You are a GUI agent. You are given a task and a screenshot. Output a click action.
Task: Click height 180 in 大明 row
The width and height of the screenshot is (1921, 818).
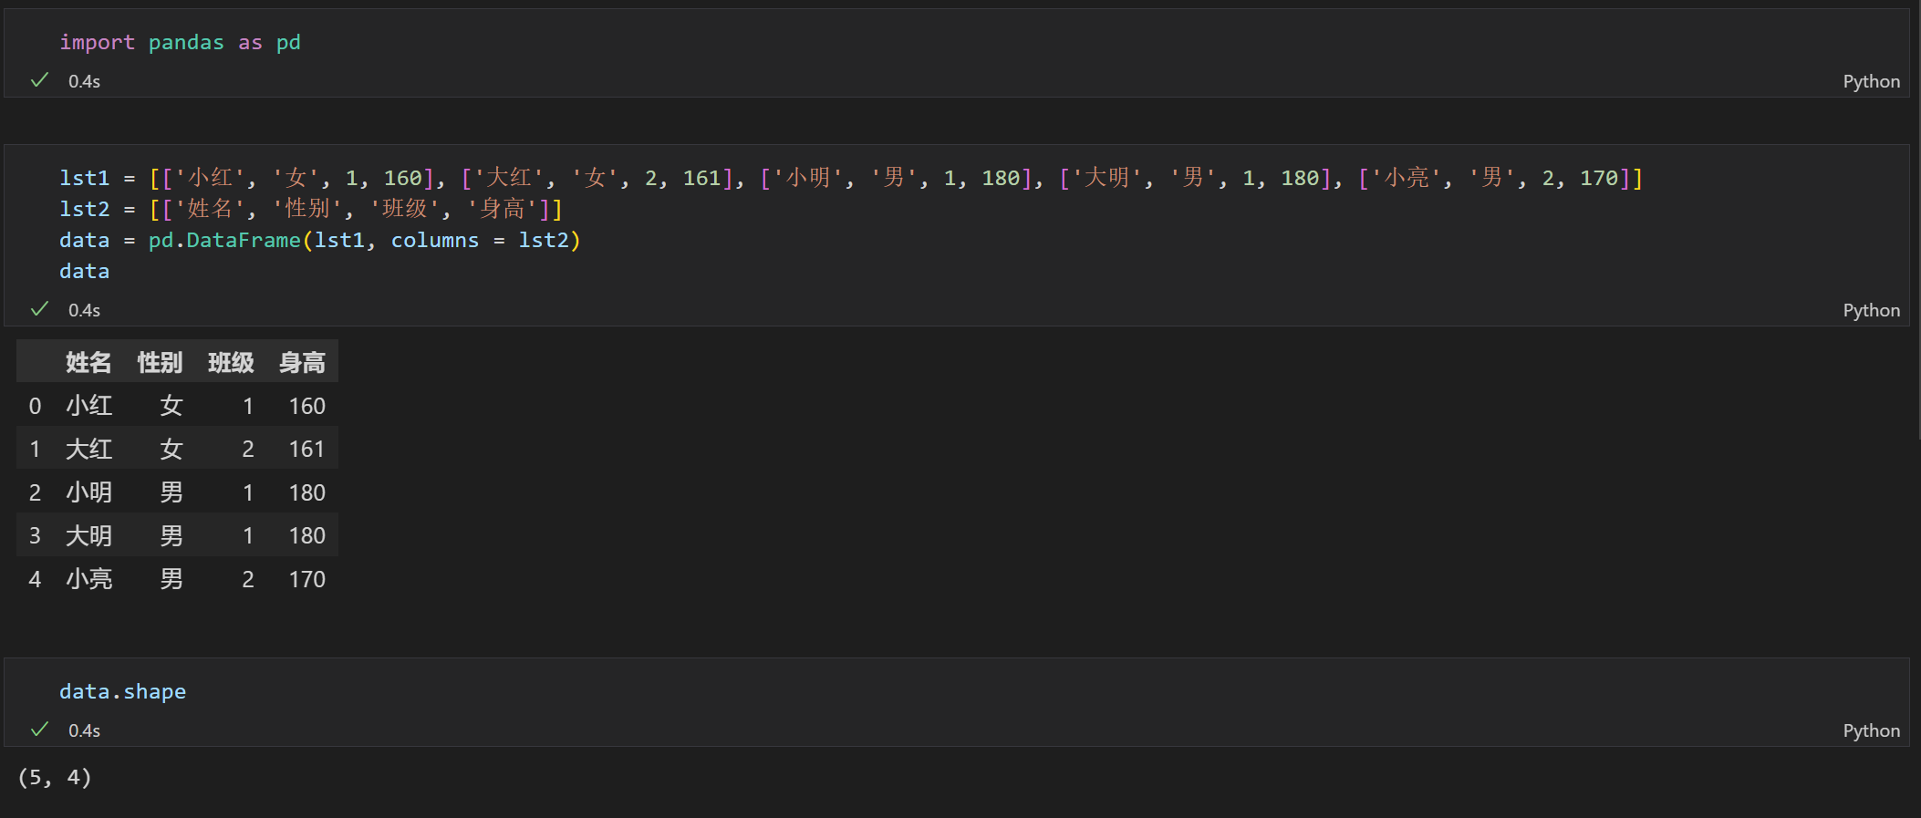(306, 535)
